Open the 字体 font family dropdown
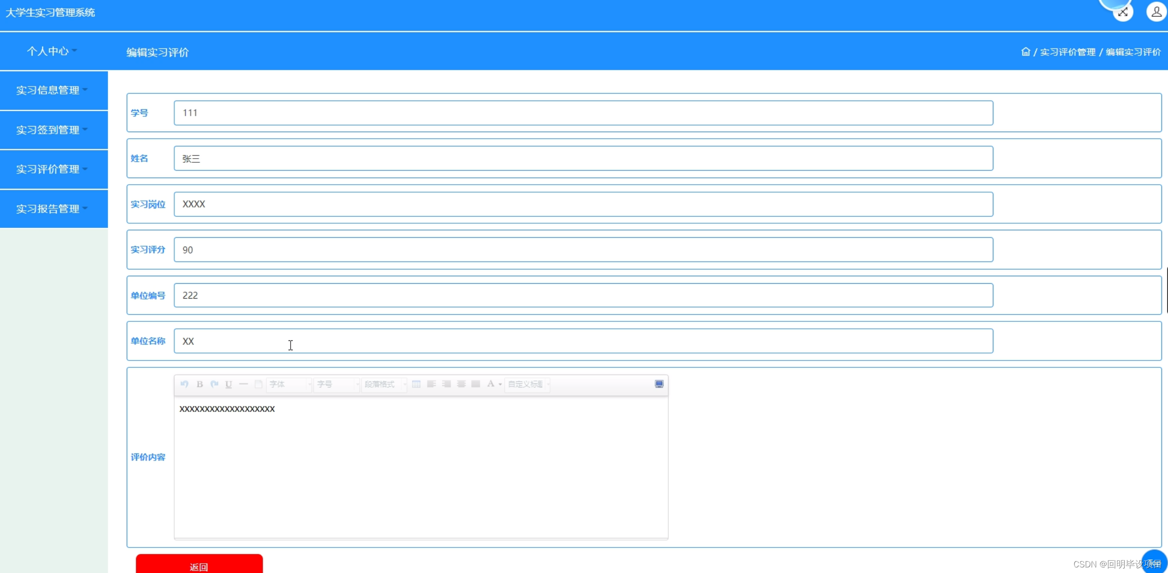 (x=289, y=384)
